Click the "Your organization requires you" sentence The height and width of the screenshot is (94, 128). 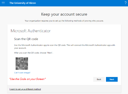[x=64, y=21]
